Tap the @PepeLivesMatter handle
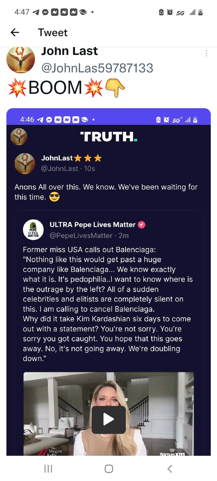 click(x=81, y=236)
